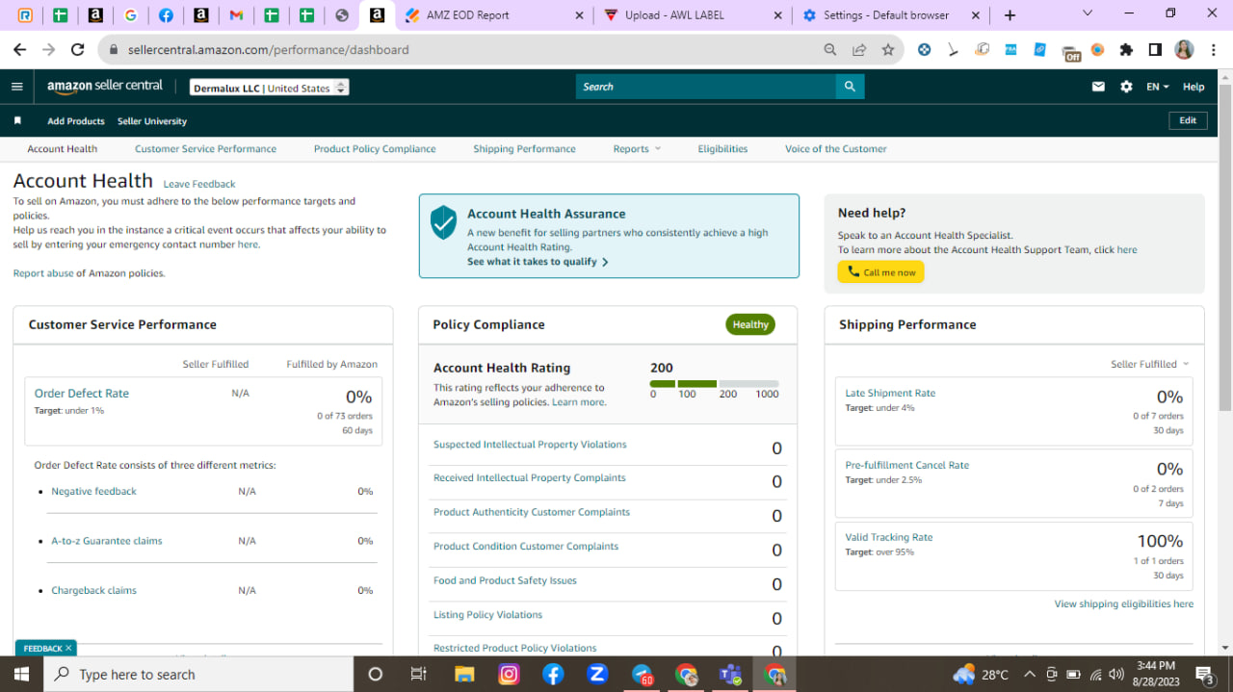Click the bookmark flag icon
The width and height of the screenshot is (1233, 692).
tap(17, 121)
